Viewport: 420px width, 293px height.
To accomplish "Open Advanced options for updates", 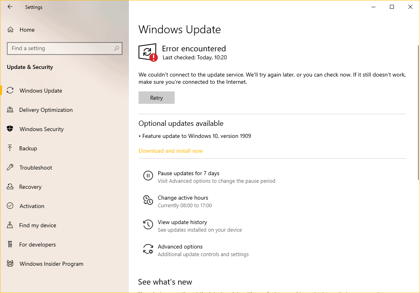I will (180, 247).
